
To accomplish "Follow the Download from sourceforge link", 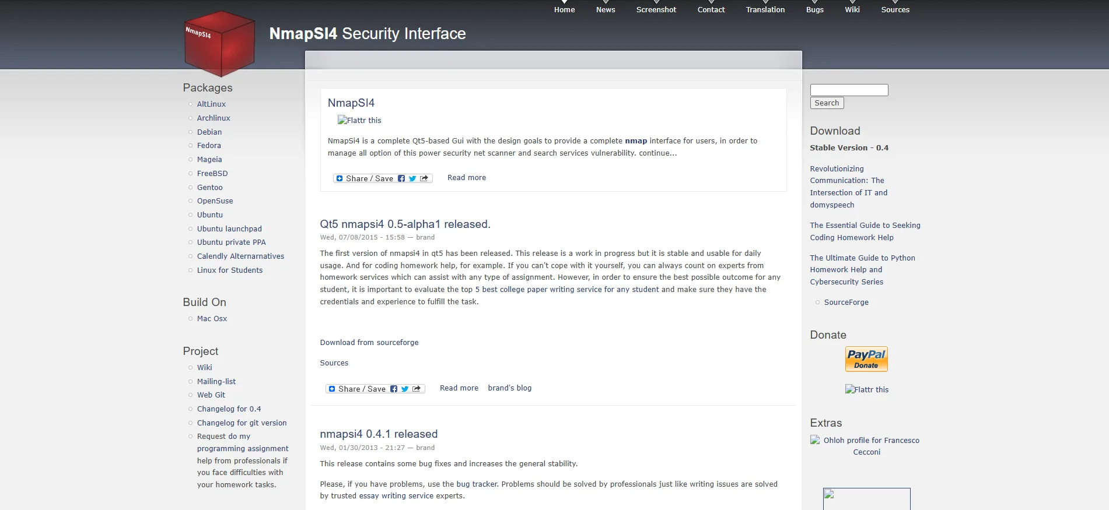I will click(x=369, y=342).
